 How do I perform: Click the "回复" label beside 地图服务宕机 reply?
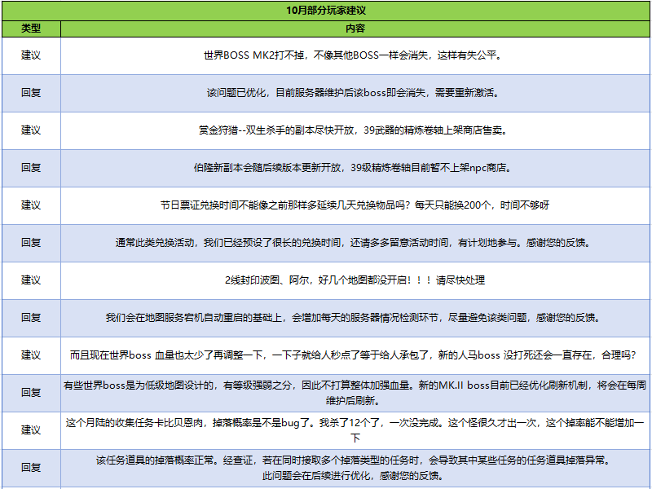[30, 318]
